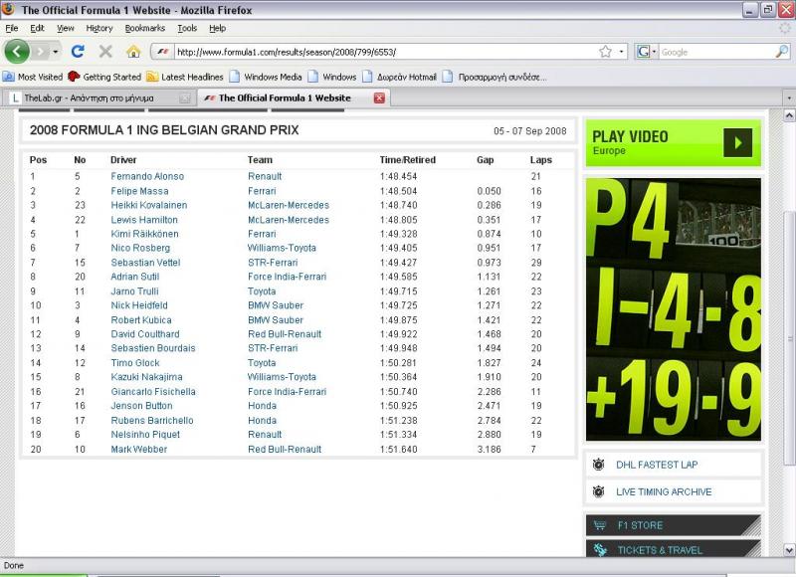Click the vertical scrollbar down arrow
The height and width of the screenshot is (577, 796).
point(789,549)
